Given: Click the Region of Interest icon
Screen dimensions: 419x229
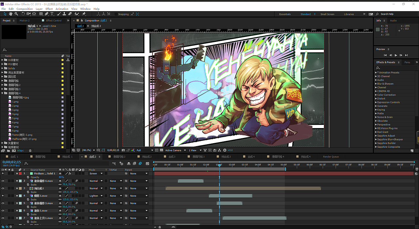Looking at the screenshot, I should pyautogui.click(x=156, y=150).
